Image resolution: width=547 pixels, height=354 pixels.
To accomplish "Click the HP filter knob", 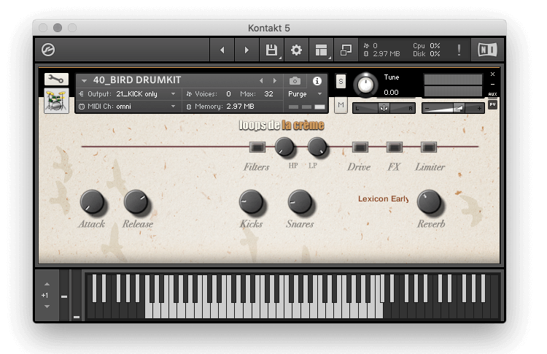I will 284,146.
